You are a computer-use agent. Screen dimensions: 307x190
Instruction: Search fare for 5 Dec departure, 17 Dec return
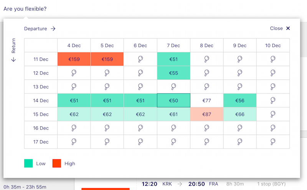[x=107, y=141]
